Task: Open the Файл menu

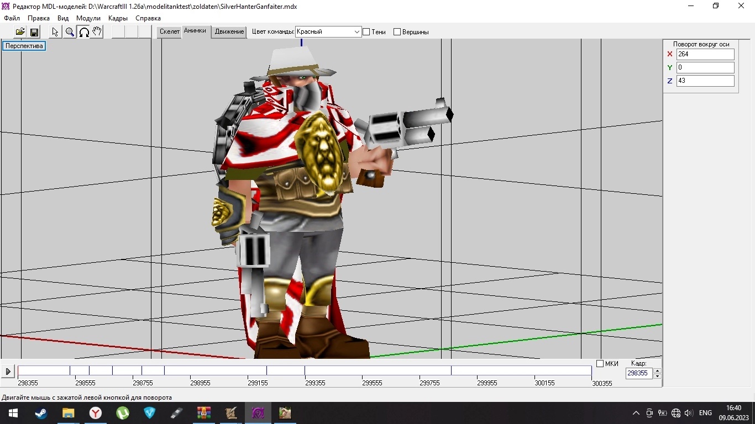Action: pos(12,18)
